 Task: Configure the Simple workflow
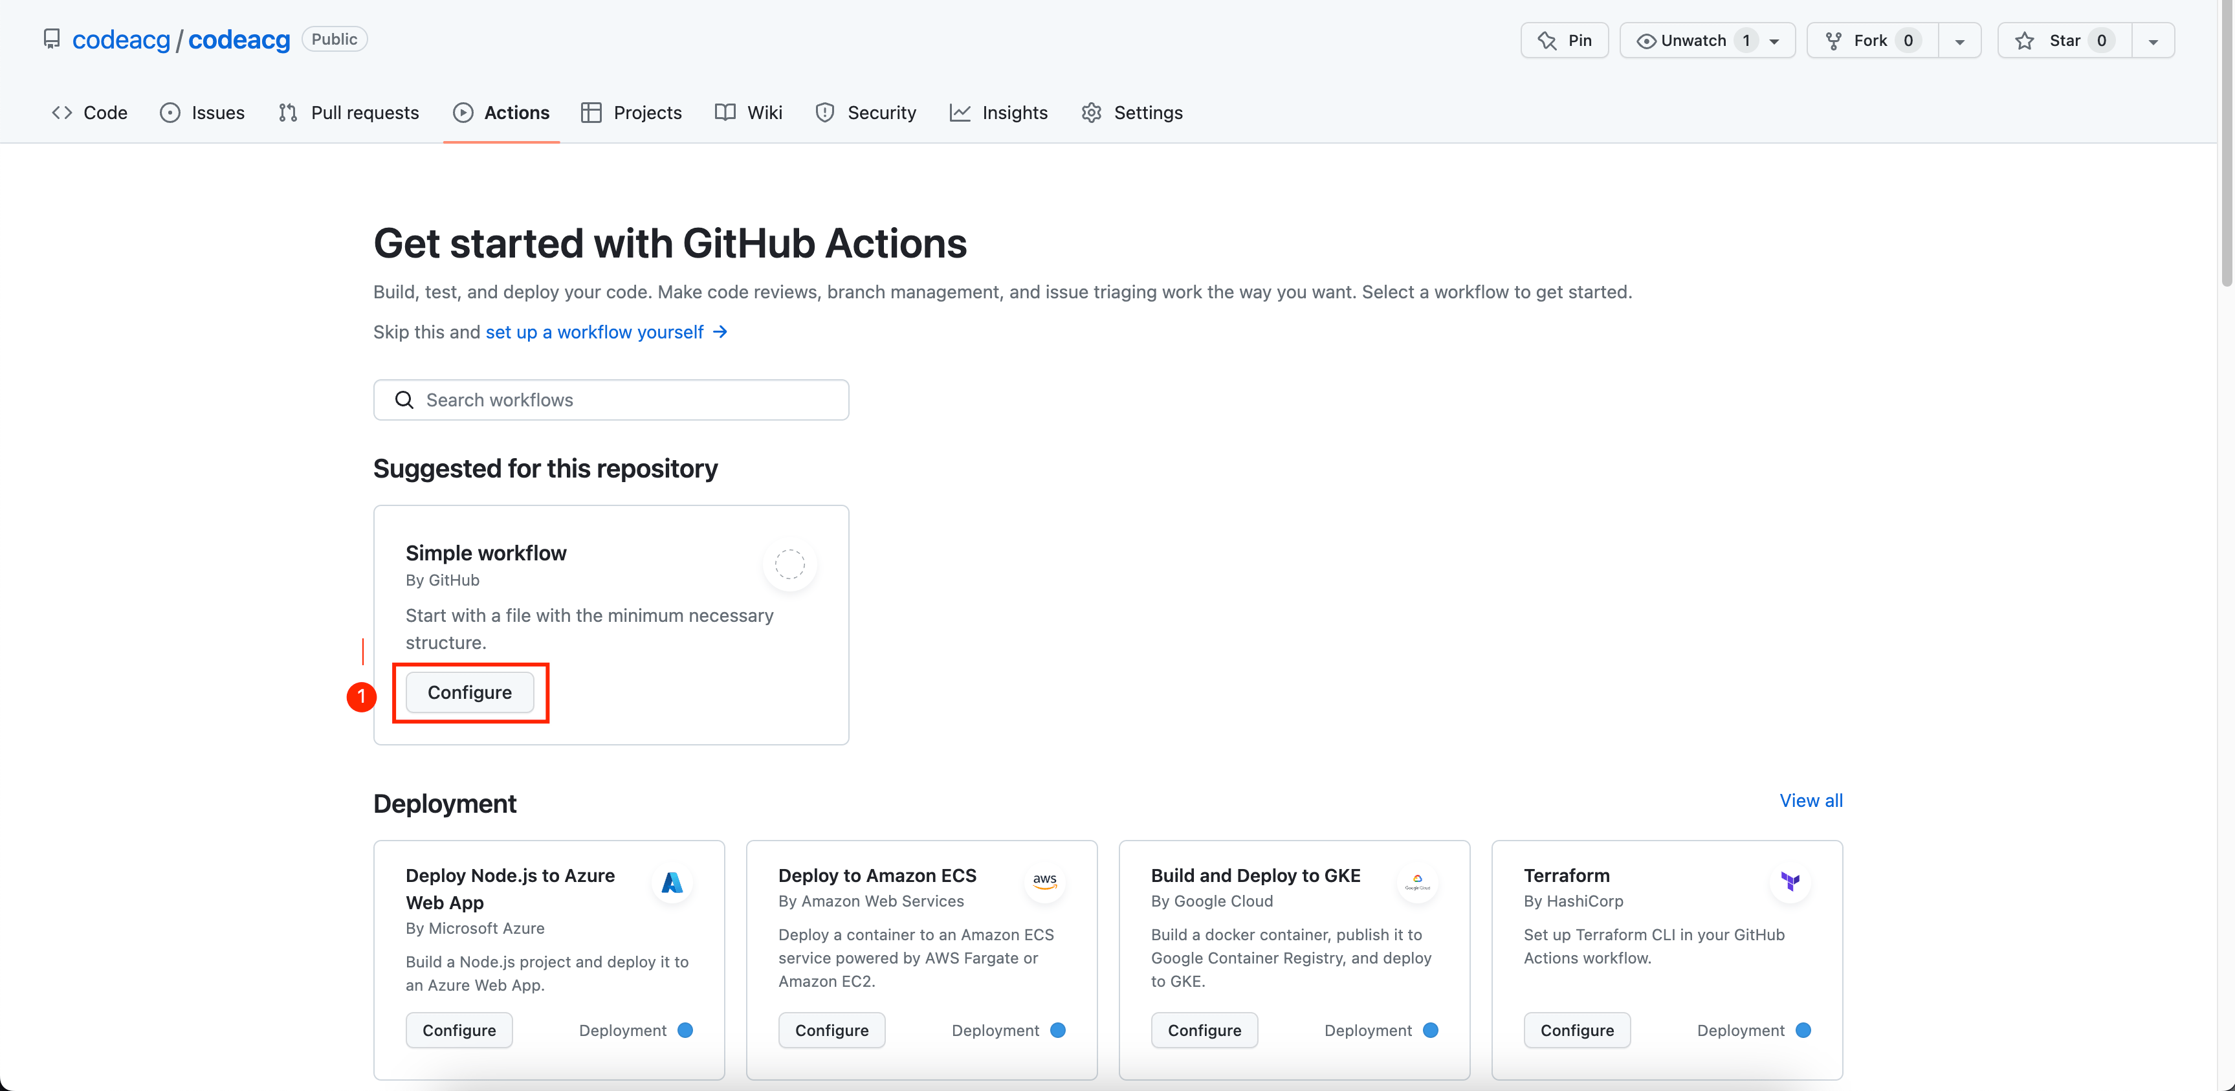coord(469,692)
